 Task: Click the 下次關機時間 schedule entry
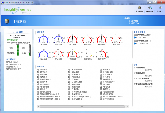coord(139,68)
